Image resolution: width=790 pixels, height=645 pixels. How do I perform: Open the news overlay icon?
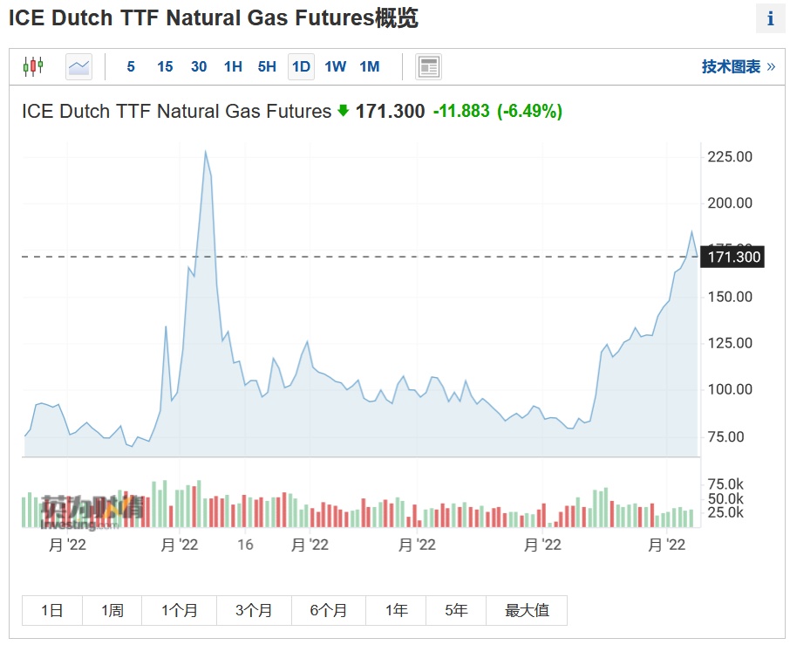pyautogui.click(x=428, y=66)
